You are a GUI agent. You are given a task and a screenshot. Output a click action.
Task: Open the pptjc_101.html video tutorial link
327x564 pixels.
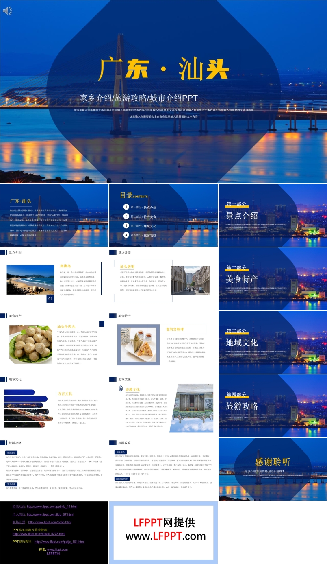click(59, 542)
